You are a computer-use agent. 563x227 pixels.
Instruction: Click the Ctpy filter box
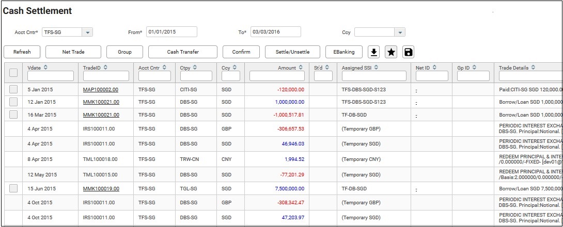point(196,76)
